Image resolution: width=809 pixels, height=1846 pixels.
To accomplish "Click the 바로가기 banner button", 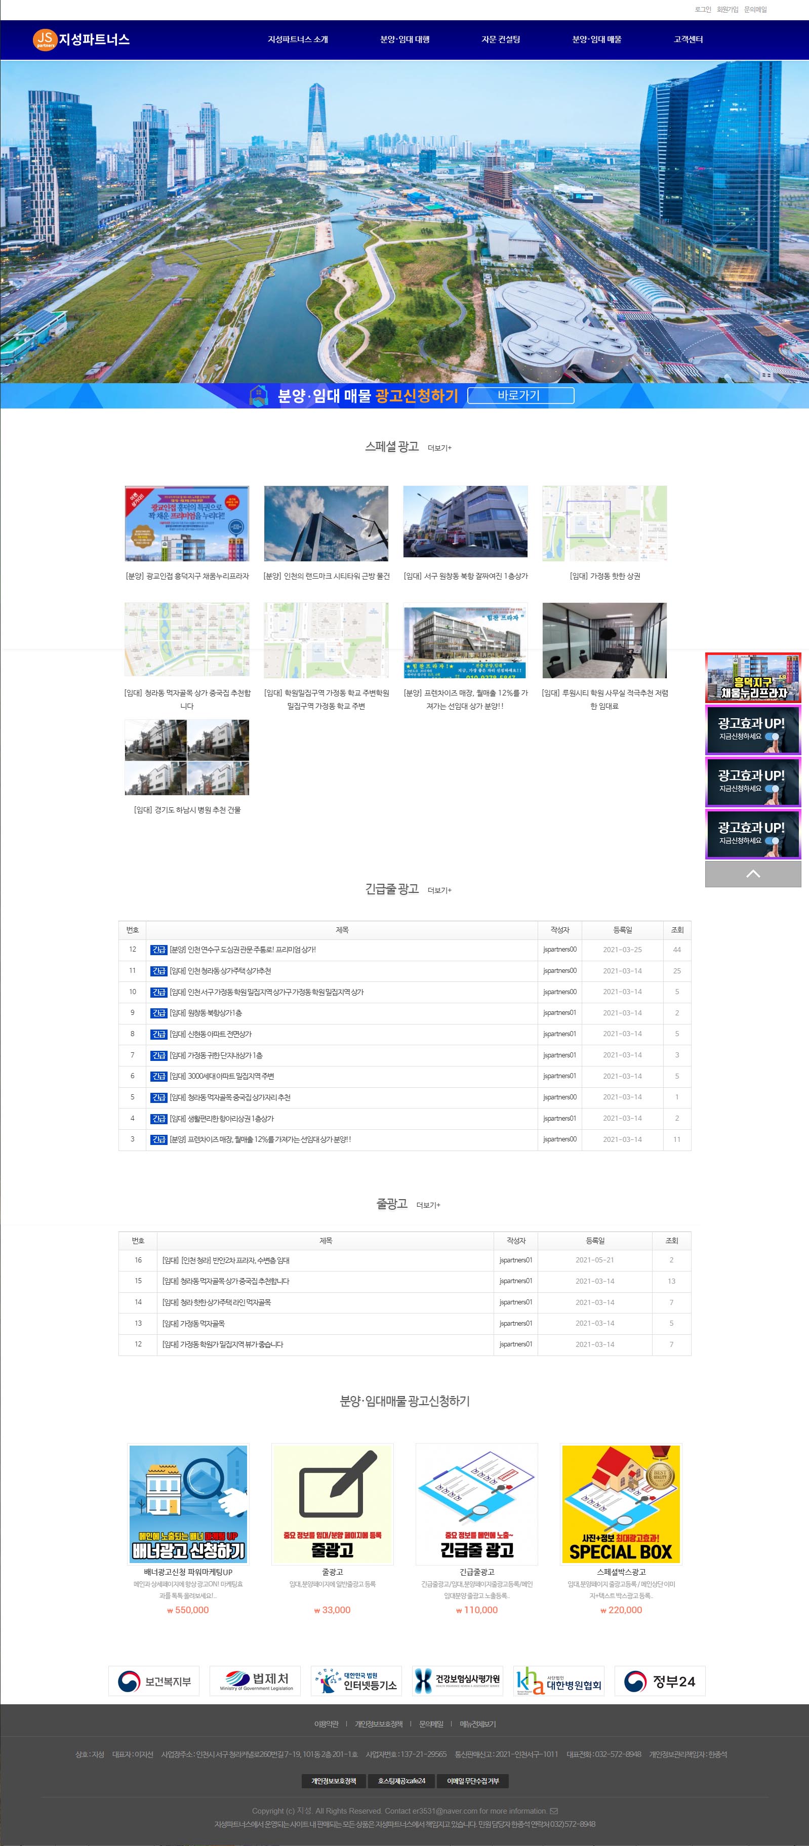I will pos(520,396).
